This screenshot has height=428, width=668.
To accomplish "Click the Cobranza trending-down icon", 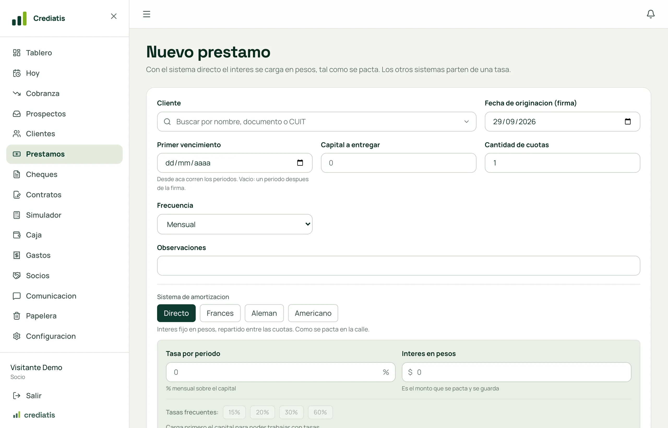I will pyautogui.click(x=17, y=93).
